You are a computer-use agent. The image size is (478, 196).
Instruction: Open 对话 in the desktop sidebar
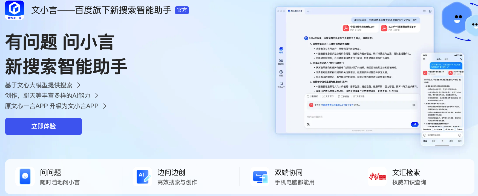click(281, 50)
